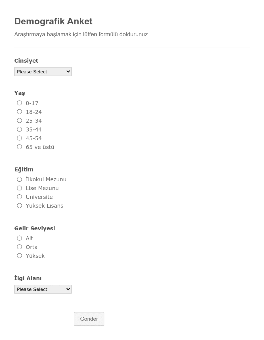Select the 0-17 age option
The height and width of the screenshot is (340, 264).
[19, 103]
